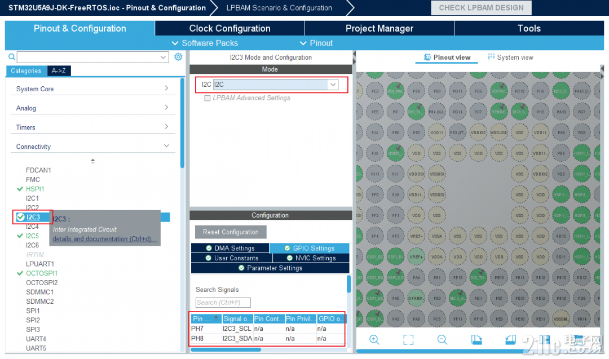Open the Software Packs dropdown menu
Image resolution: width=609 pixels, height=359 pixels.
205,43
